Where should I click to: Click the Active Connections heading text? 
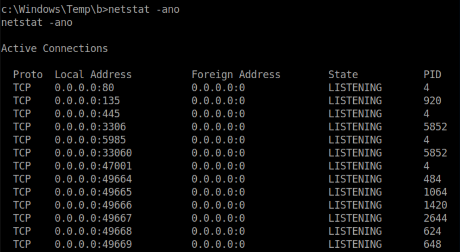pos(54,49)
